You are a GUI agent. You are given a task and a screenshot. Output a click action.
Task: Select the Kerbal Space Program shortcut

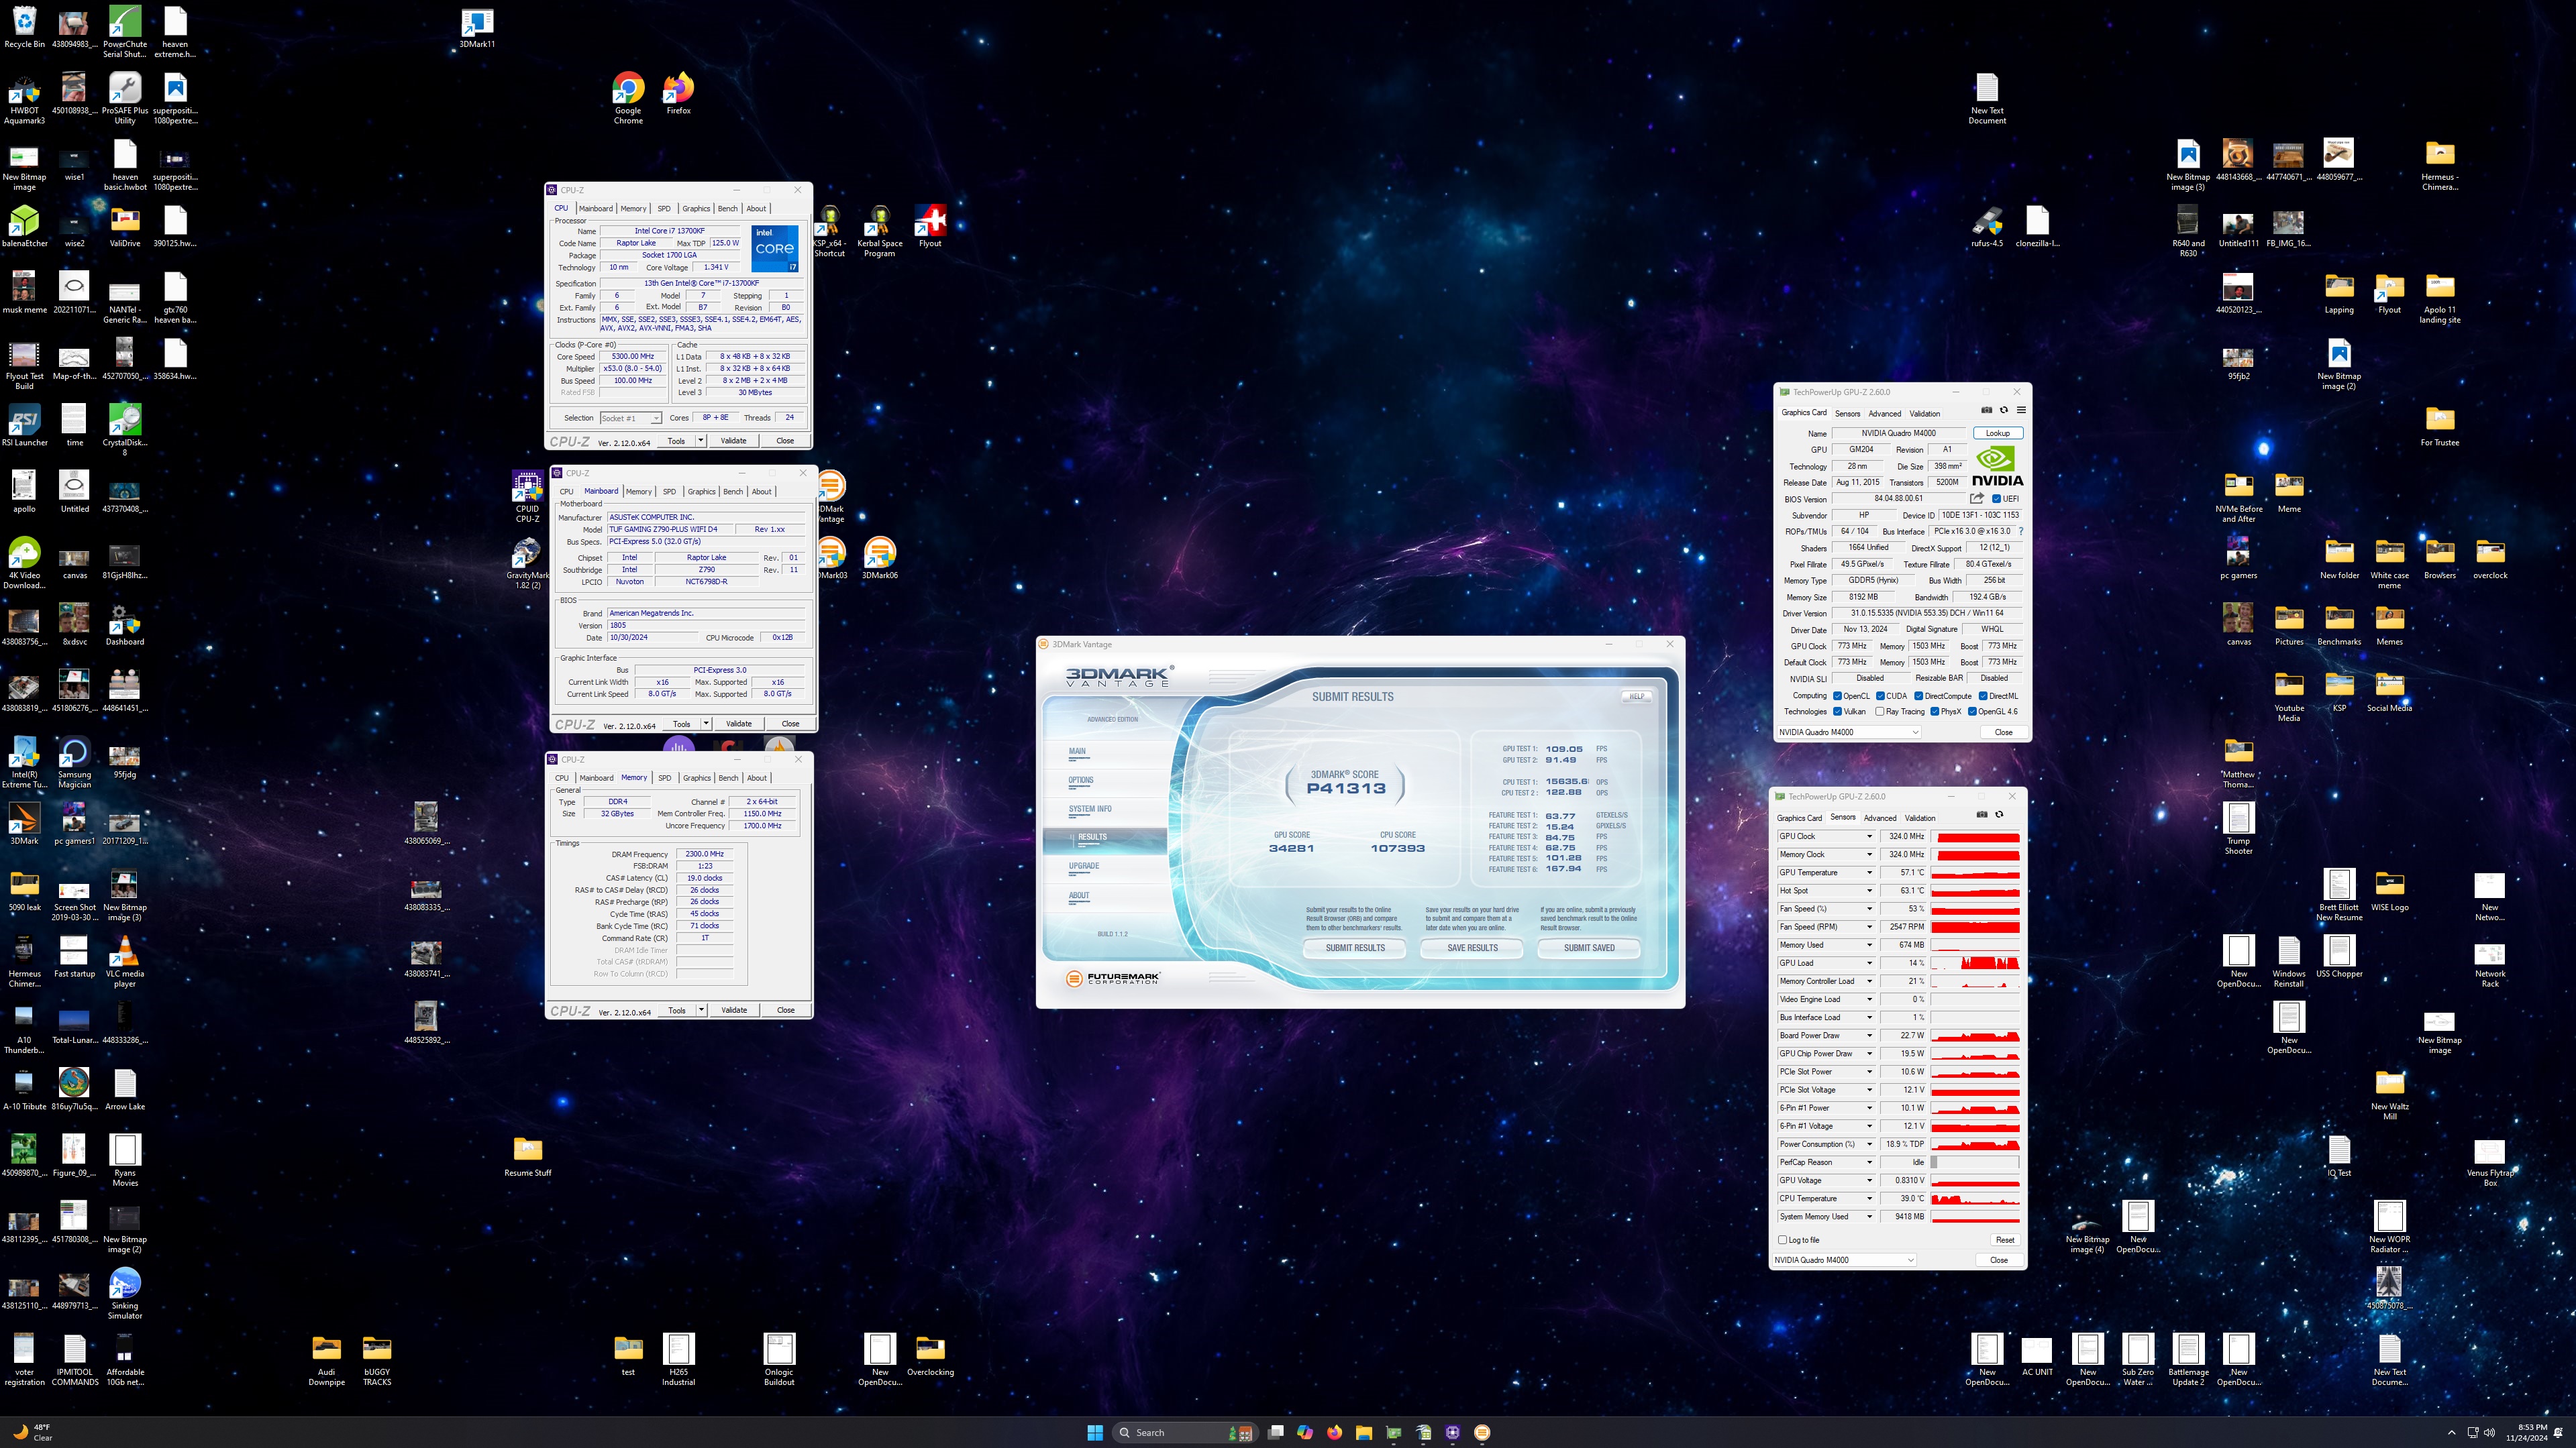pyautogui.click(x=879, y=232)
